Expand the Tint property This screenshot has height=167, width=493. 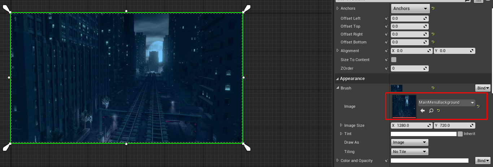pyautogui.click(x=341, y=134)
